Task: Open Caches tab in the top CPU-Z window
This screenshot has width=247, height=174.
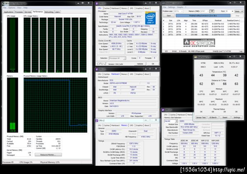Action: (107, 8)
